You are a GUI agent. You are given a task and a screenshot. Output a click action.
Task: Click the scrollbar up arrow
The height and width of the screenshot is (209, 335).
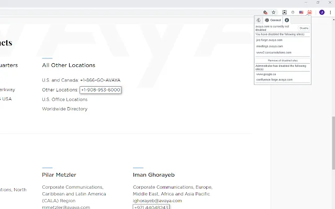(333, 20)
